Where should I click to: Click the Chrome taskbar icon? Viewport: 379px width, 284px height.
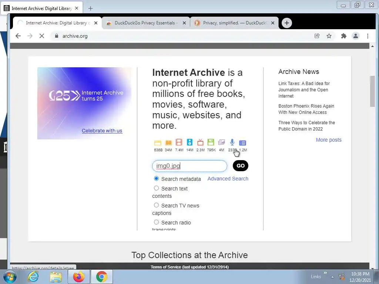click(101, 277)
